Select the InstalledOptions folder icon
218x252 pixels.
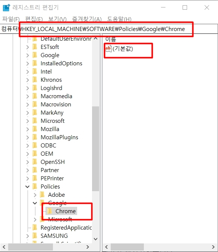(35, 63)
